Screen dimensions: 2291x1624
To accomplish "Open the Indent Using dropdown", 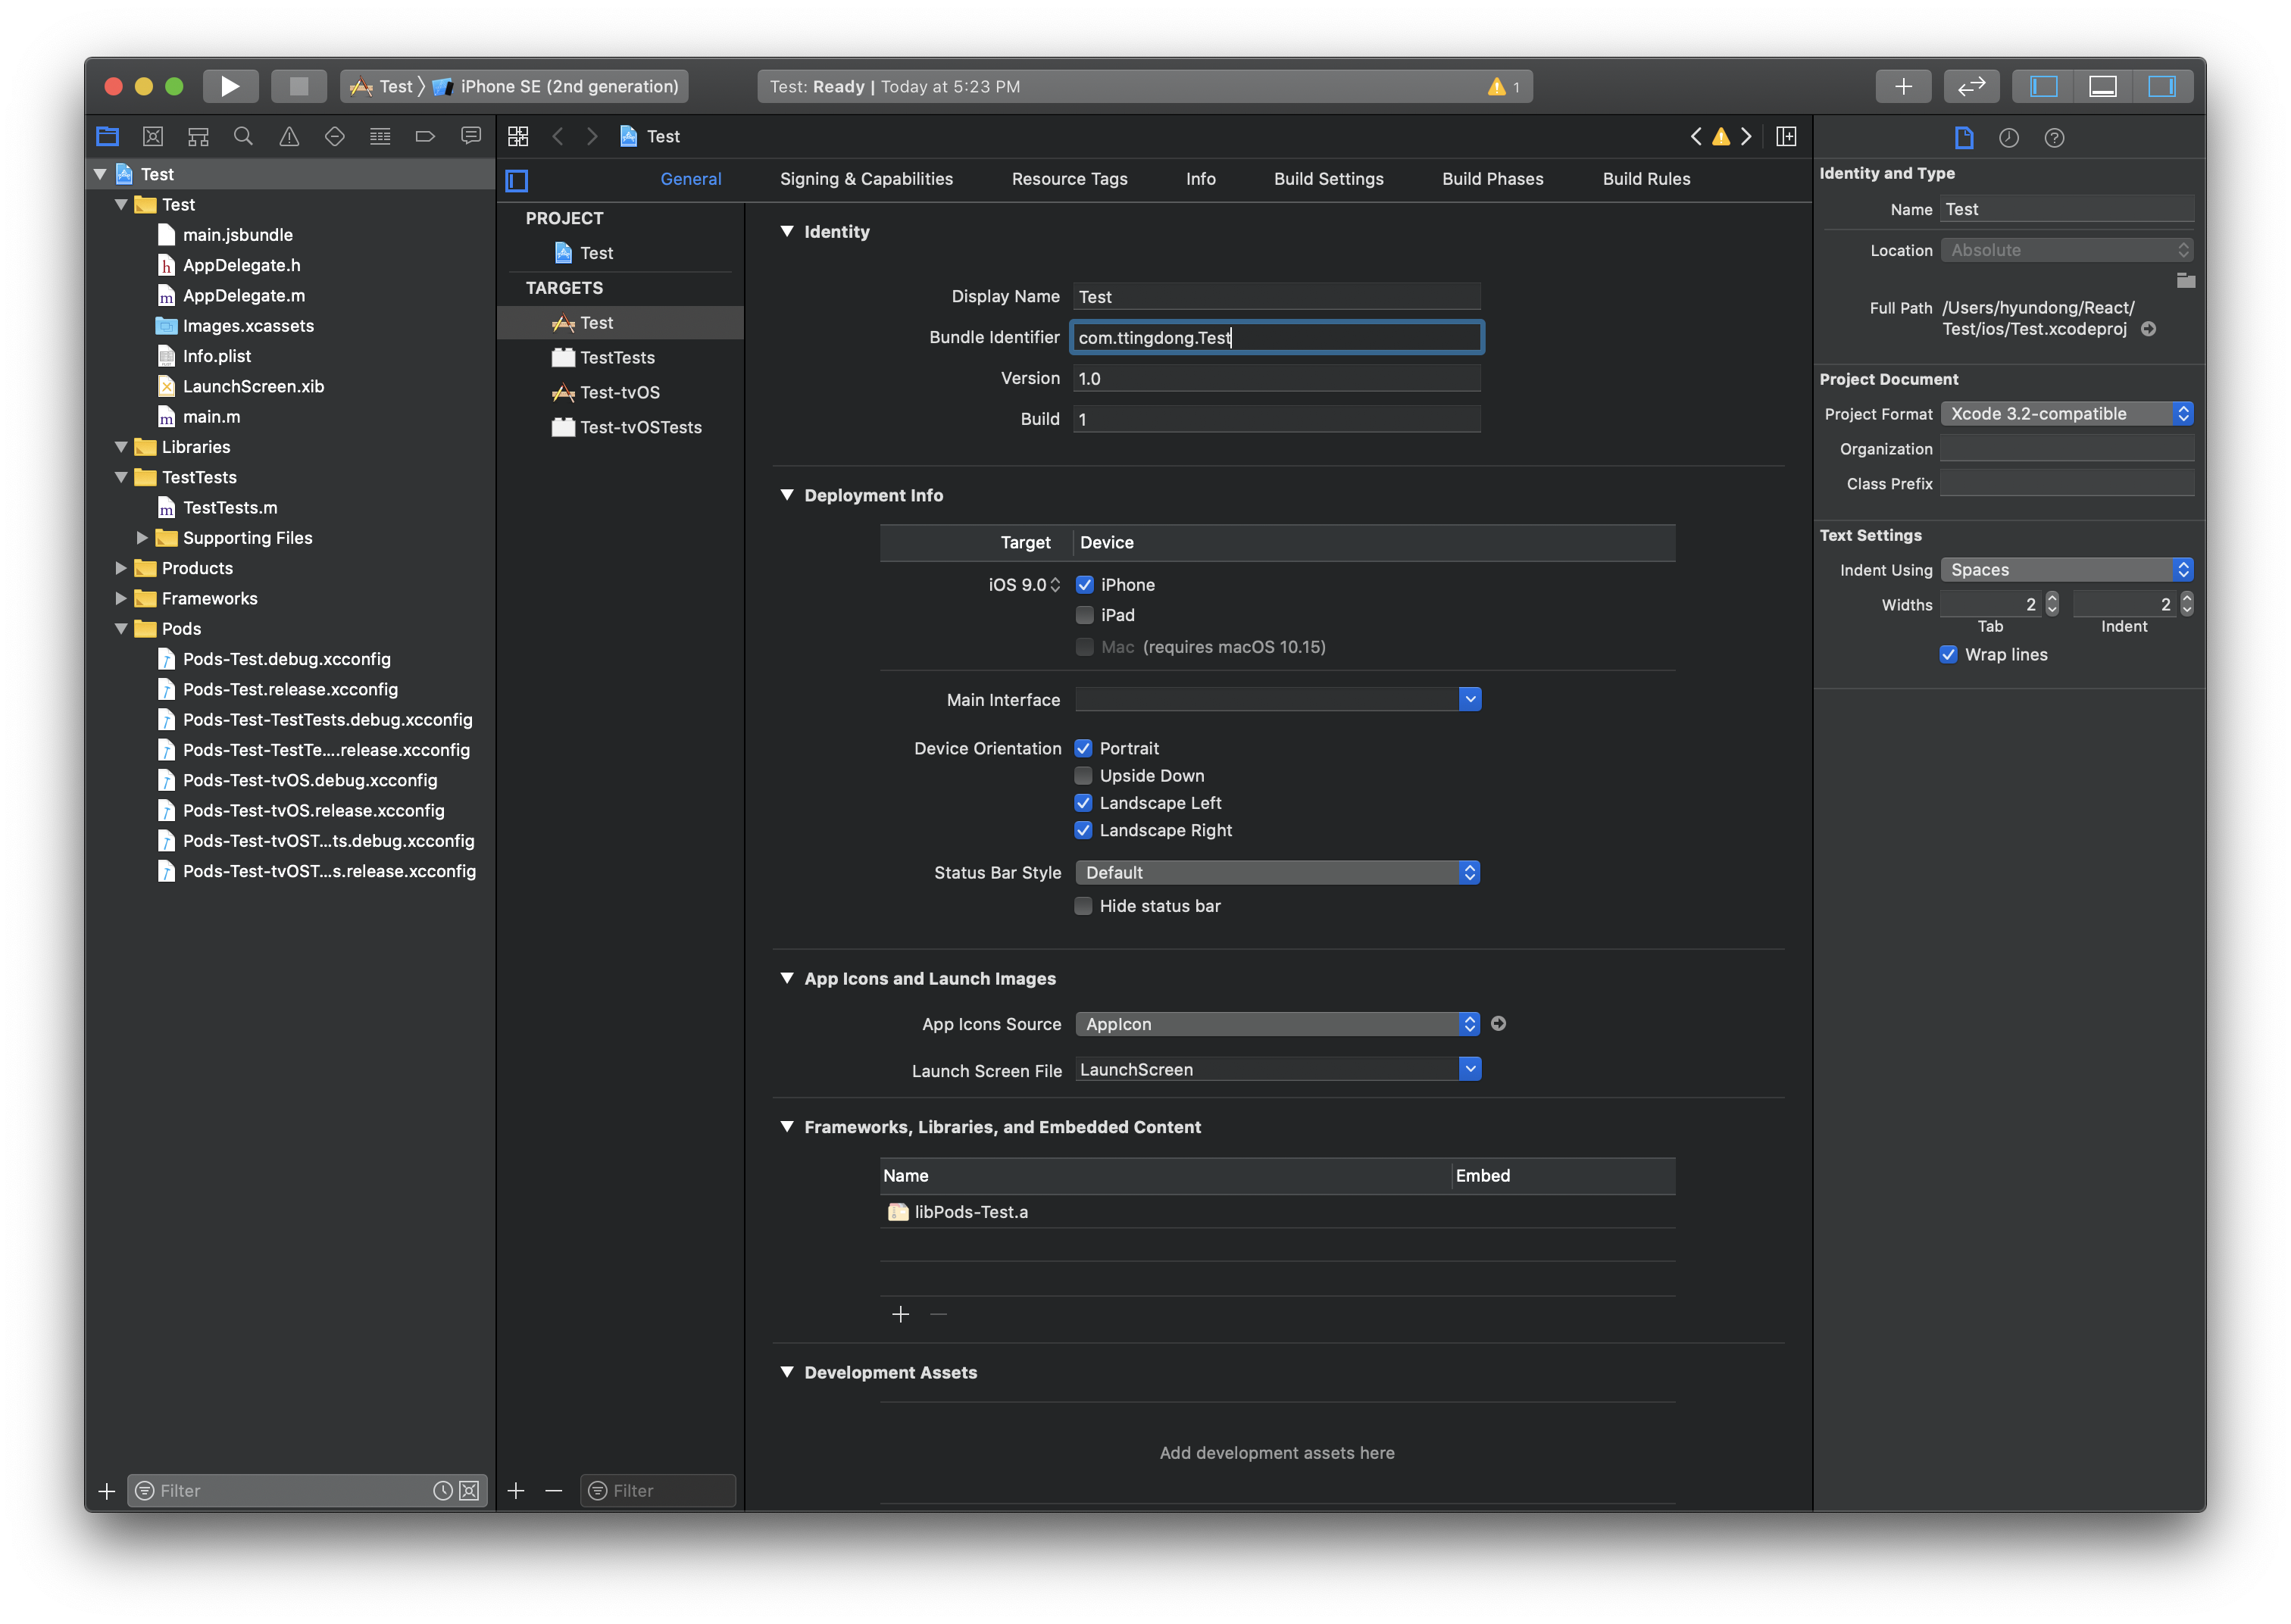I will point(2066,569).
